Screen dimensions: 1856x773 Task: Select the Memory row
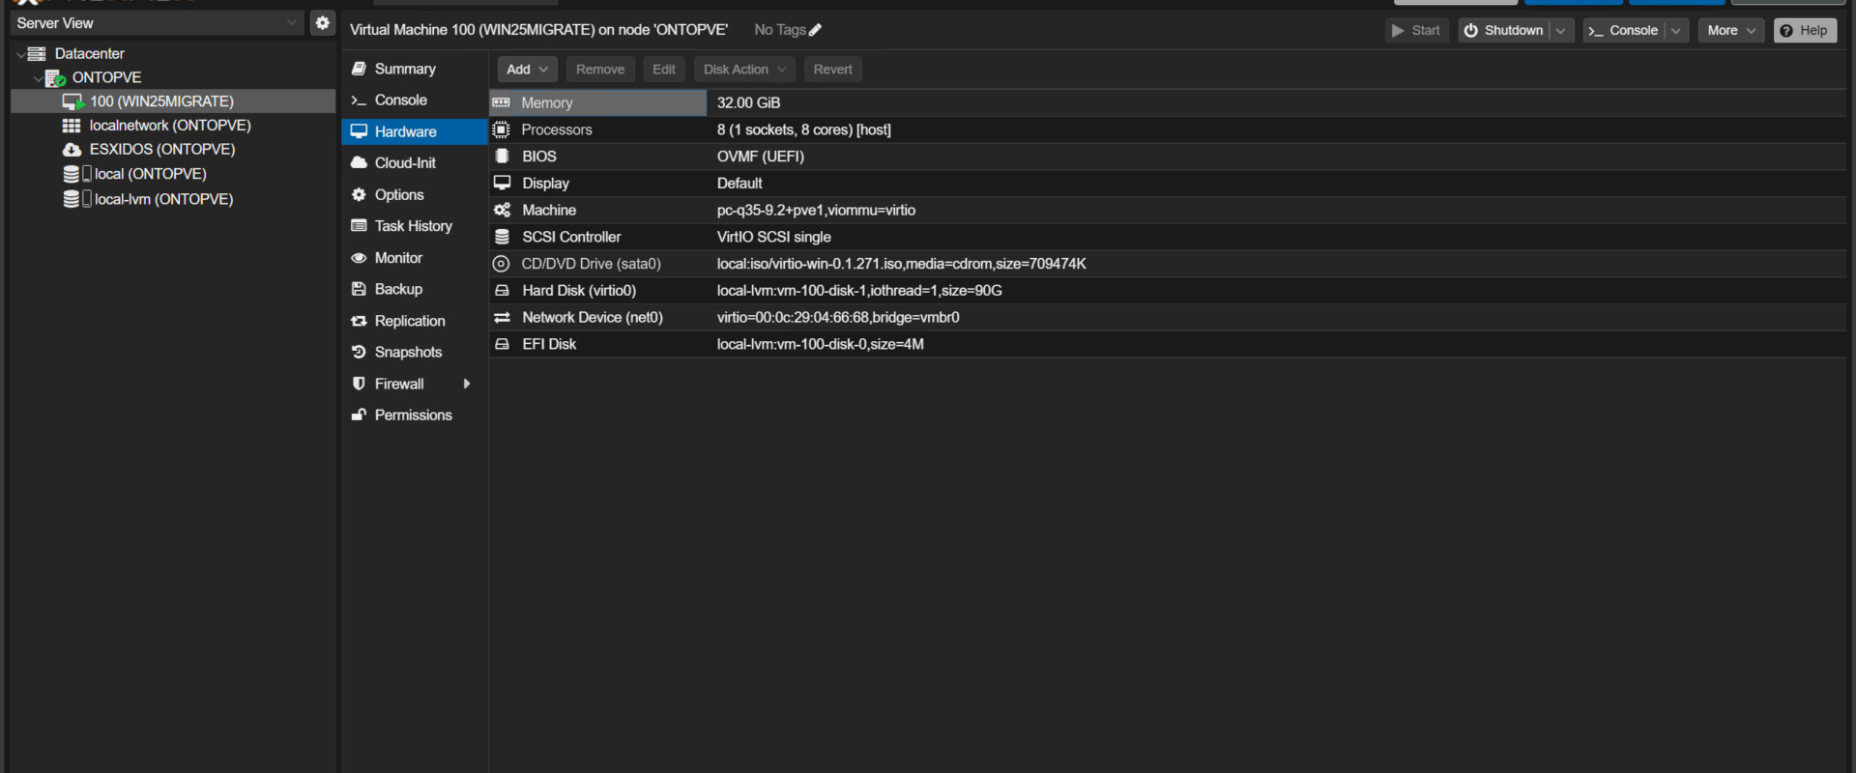pos(1168,102)
